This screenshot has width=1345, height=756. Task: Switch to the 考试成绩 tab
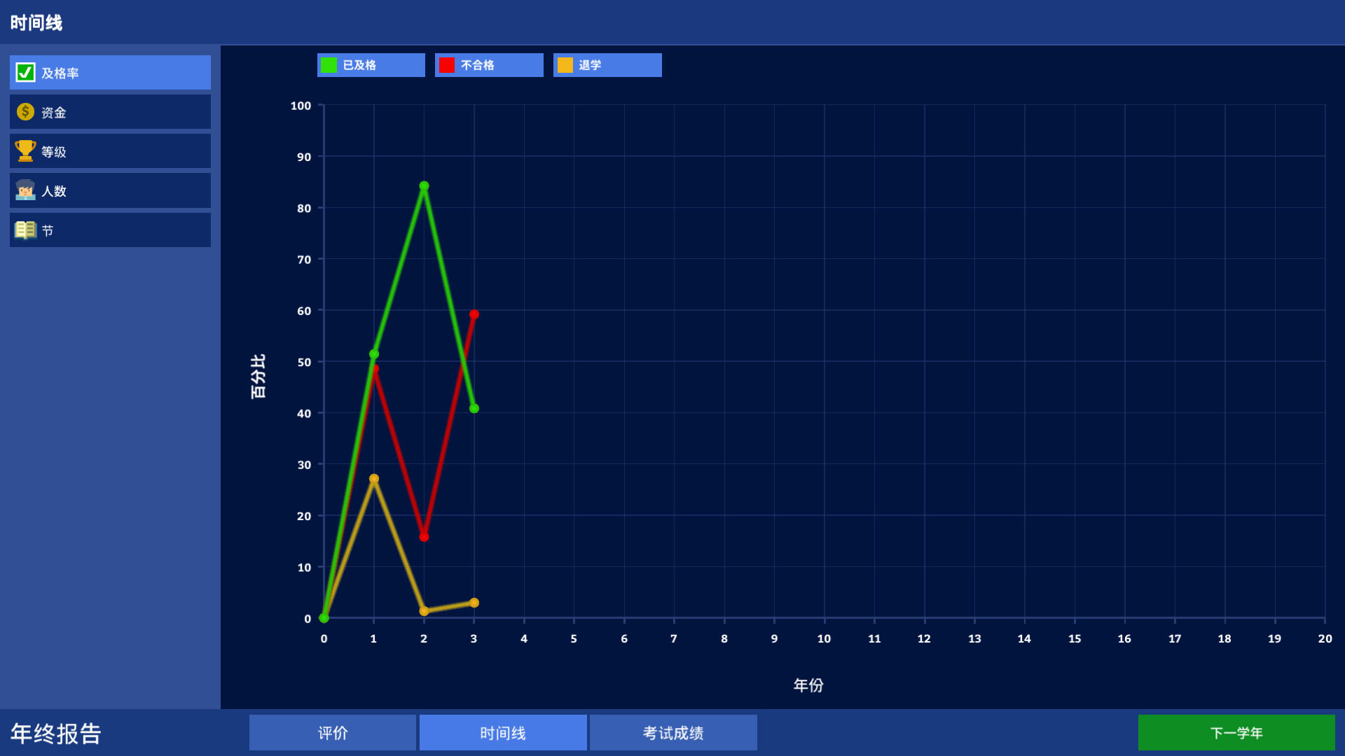tap(672, 732)
